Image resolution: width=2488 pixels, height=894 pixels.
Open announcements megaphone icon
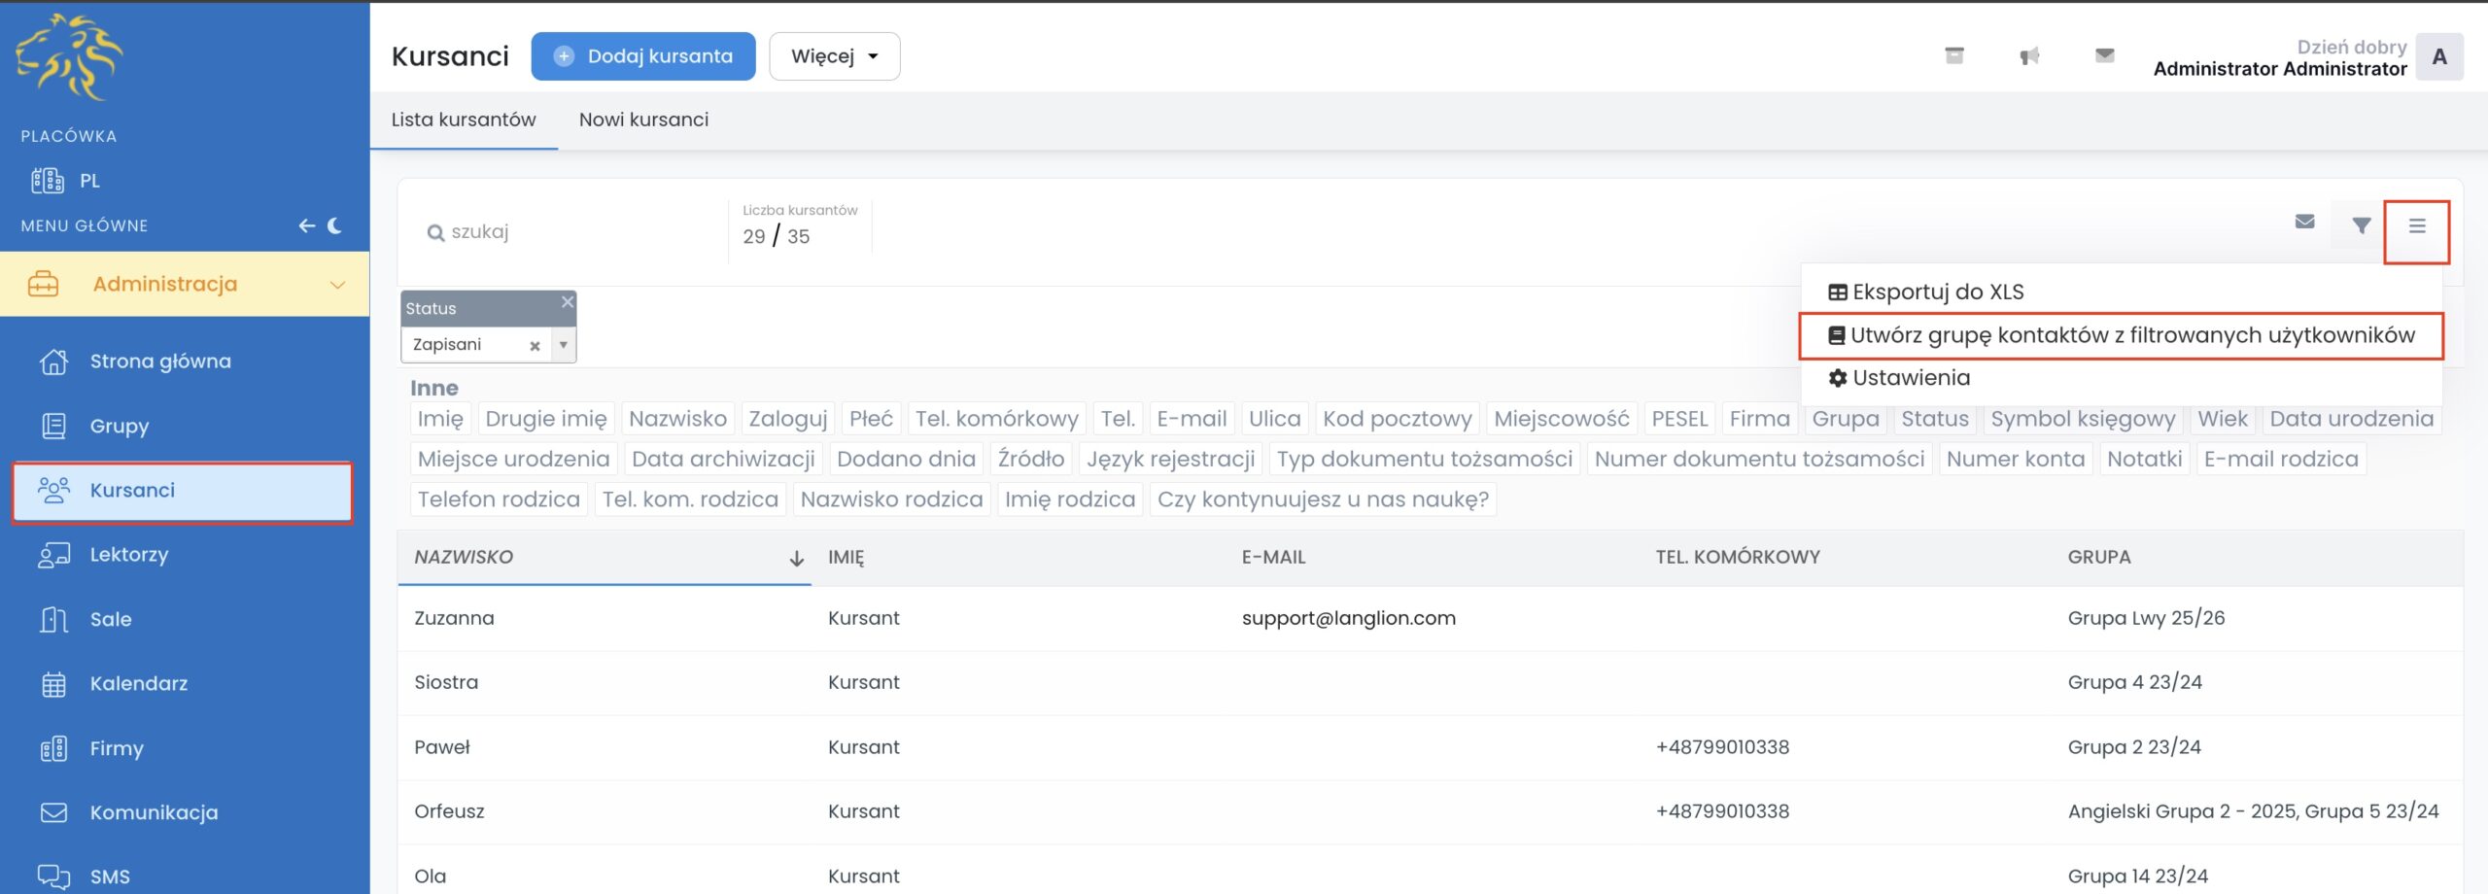pos(2029,56)
